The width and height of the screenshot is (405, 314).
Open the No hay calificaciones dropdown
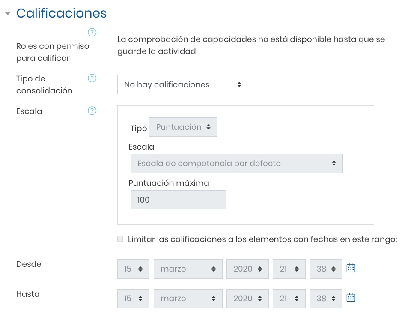point(183,84)
